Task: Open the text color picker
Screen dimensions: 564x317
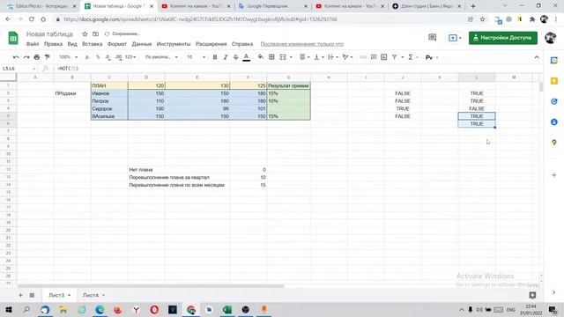Action: (x=247, y=57)
